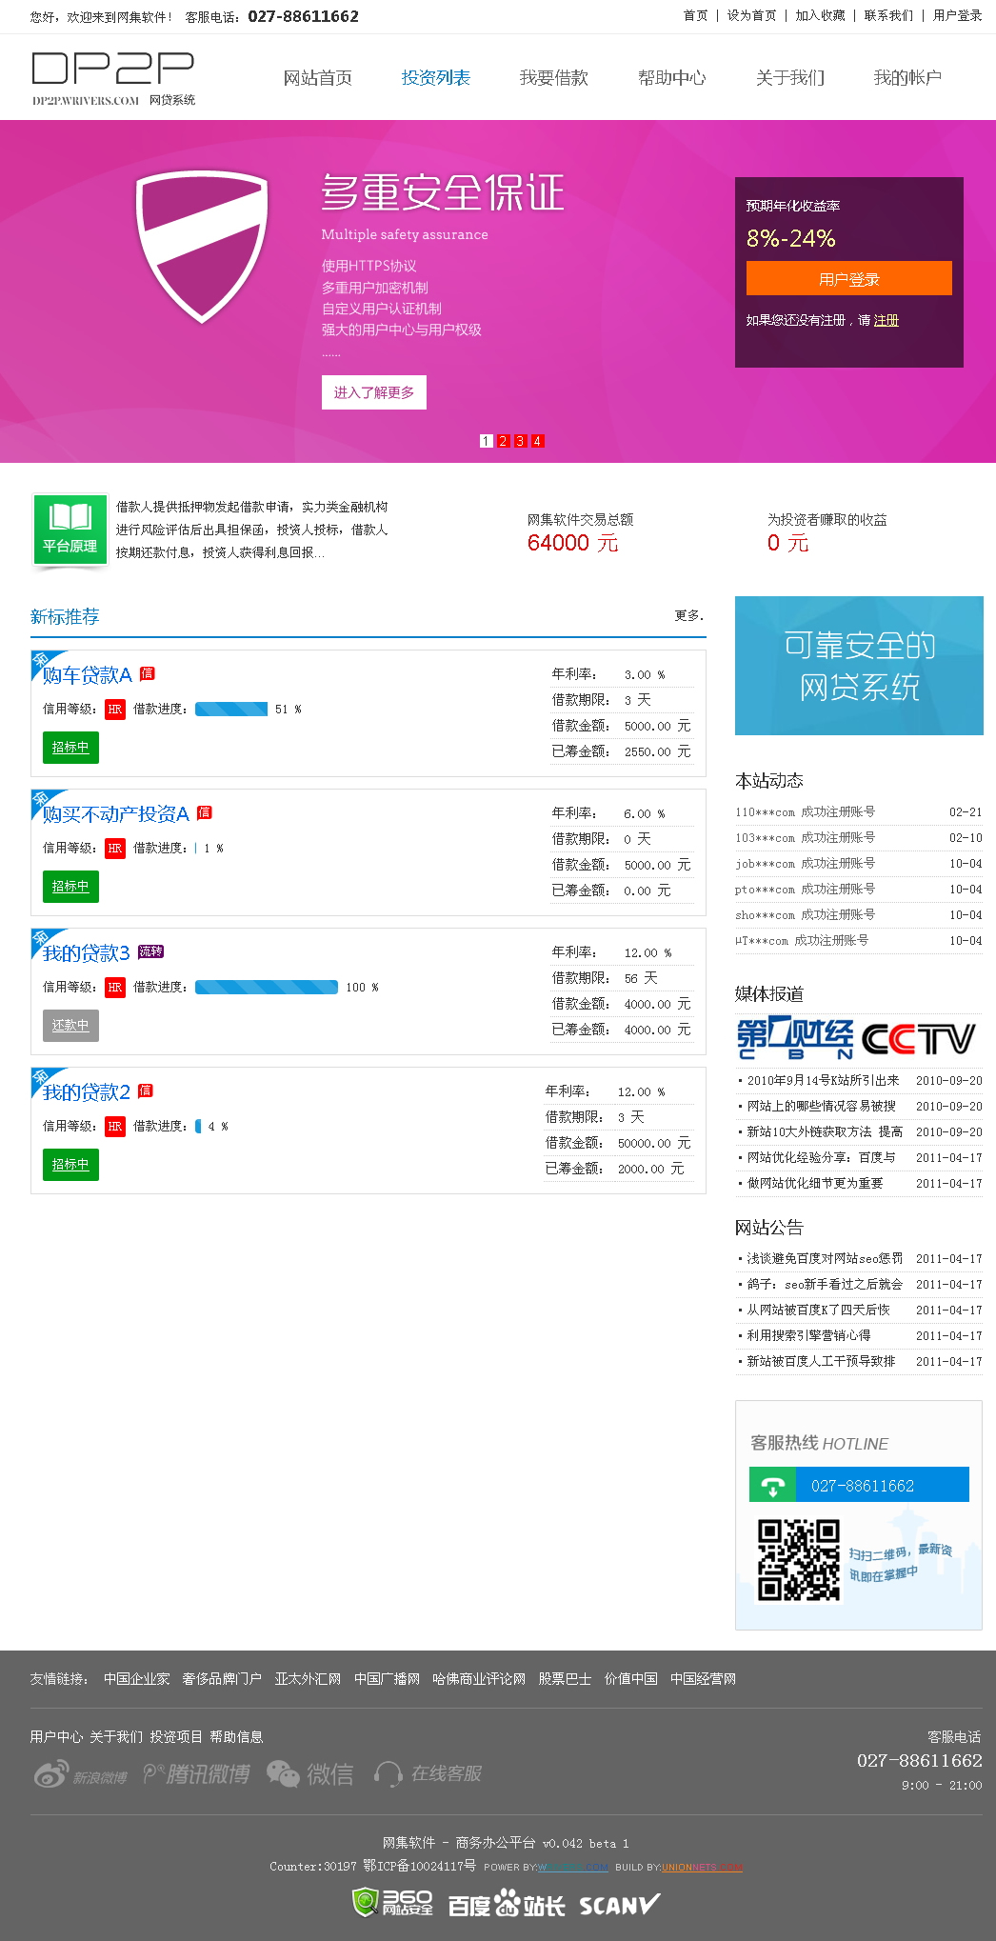The image size is (996, 1941).
Task: Switch to banner slide 2
Action: point(504,441)
